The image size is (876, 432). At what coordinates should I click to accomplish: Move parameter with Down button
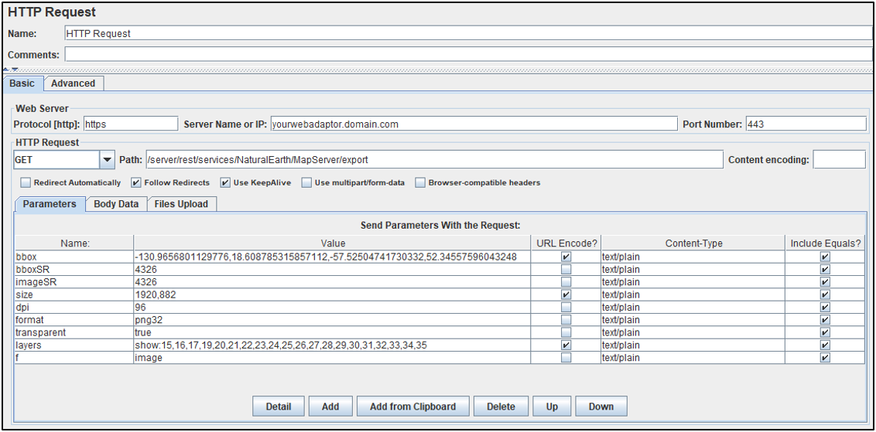[601, 406]
